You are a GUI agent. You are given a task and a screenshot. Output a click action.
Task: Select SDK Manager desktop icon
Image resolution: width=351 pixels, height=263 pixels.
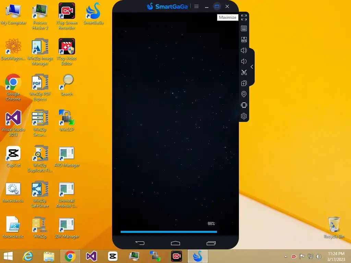point(67,227)
